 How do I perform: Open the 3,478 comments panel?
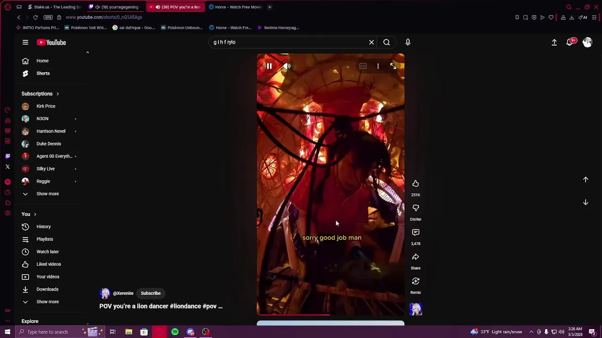tap(416, 232)
